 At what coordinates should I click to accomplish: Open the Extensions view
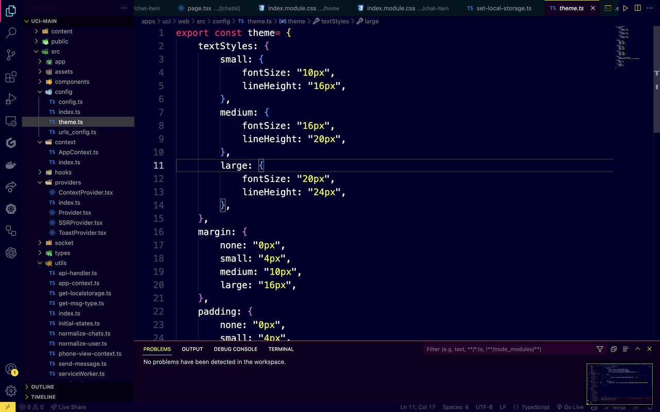coord(11,77)
